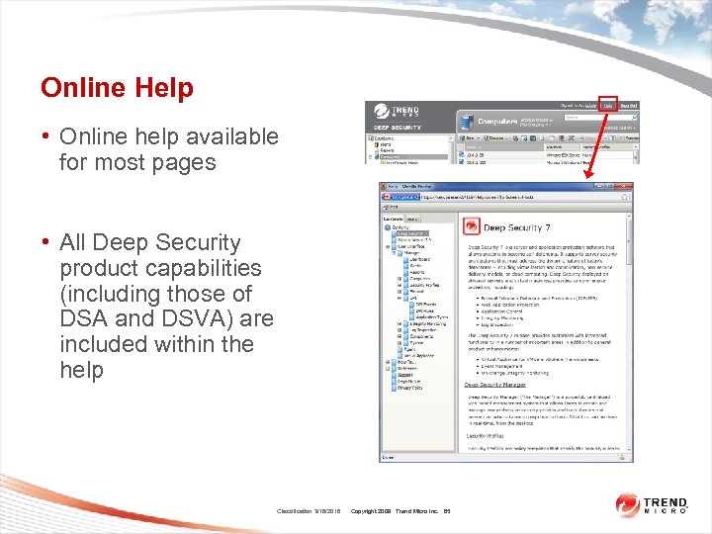
Task: Select Agent help topic
Action: pos(408,349)
